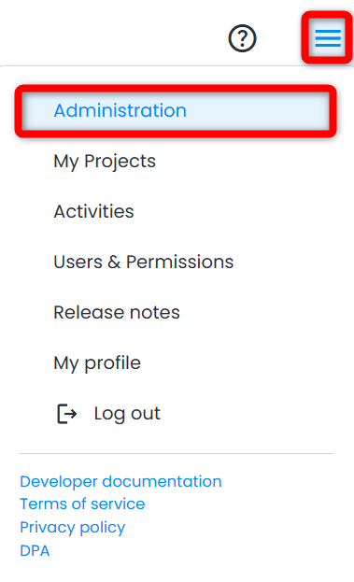
Task: Click the log out arrow icon
Action: (x=67, y=414)
